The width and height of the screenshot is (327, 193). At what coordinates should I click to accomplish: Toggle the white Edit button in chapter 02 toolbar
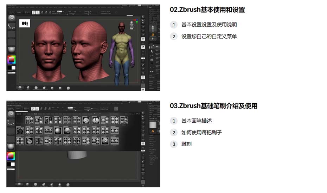coord(33,13)
